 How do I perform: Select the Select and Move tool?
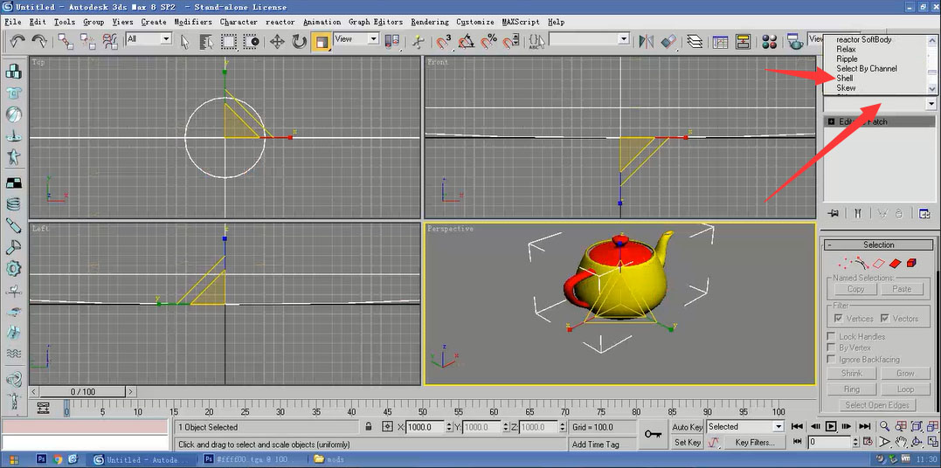click(277, 41)
